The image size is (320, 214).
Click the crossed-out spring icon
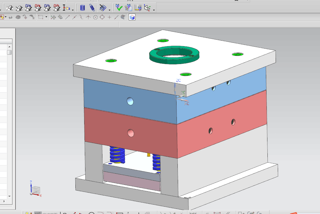tap(103, 8)
